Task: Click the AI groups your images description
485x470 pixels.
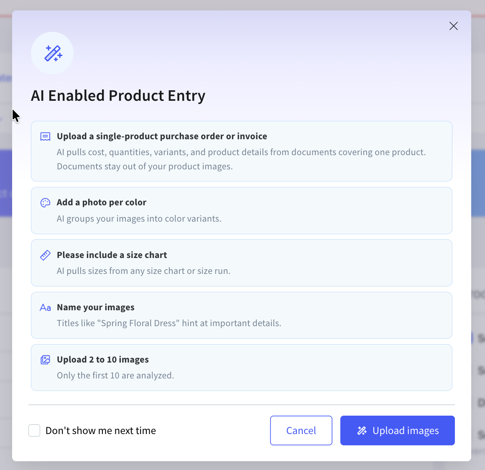Action: click(x=139, y=219)
